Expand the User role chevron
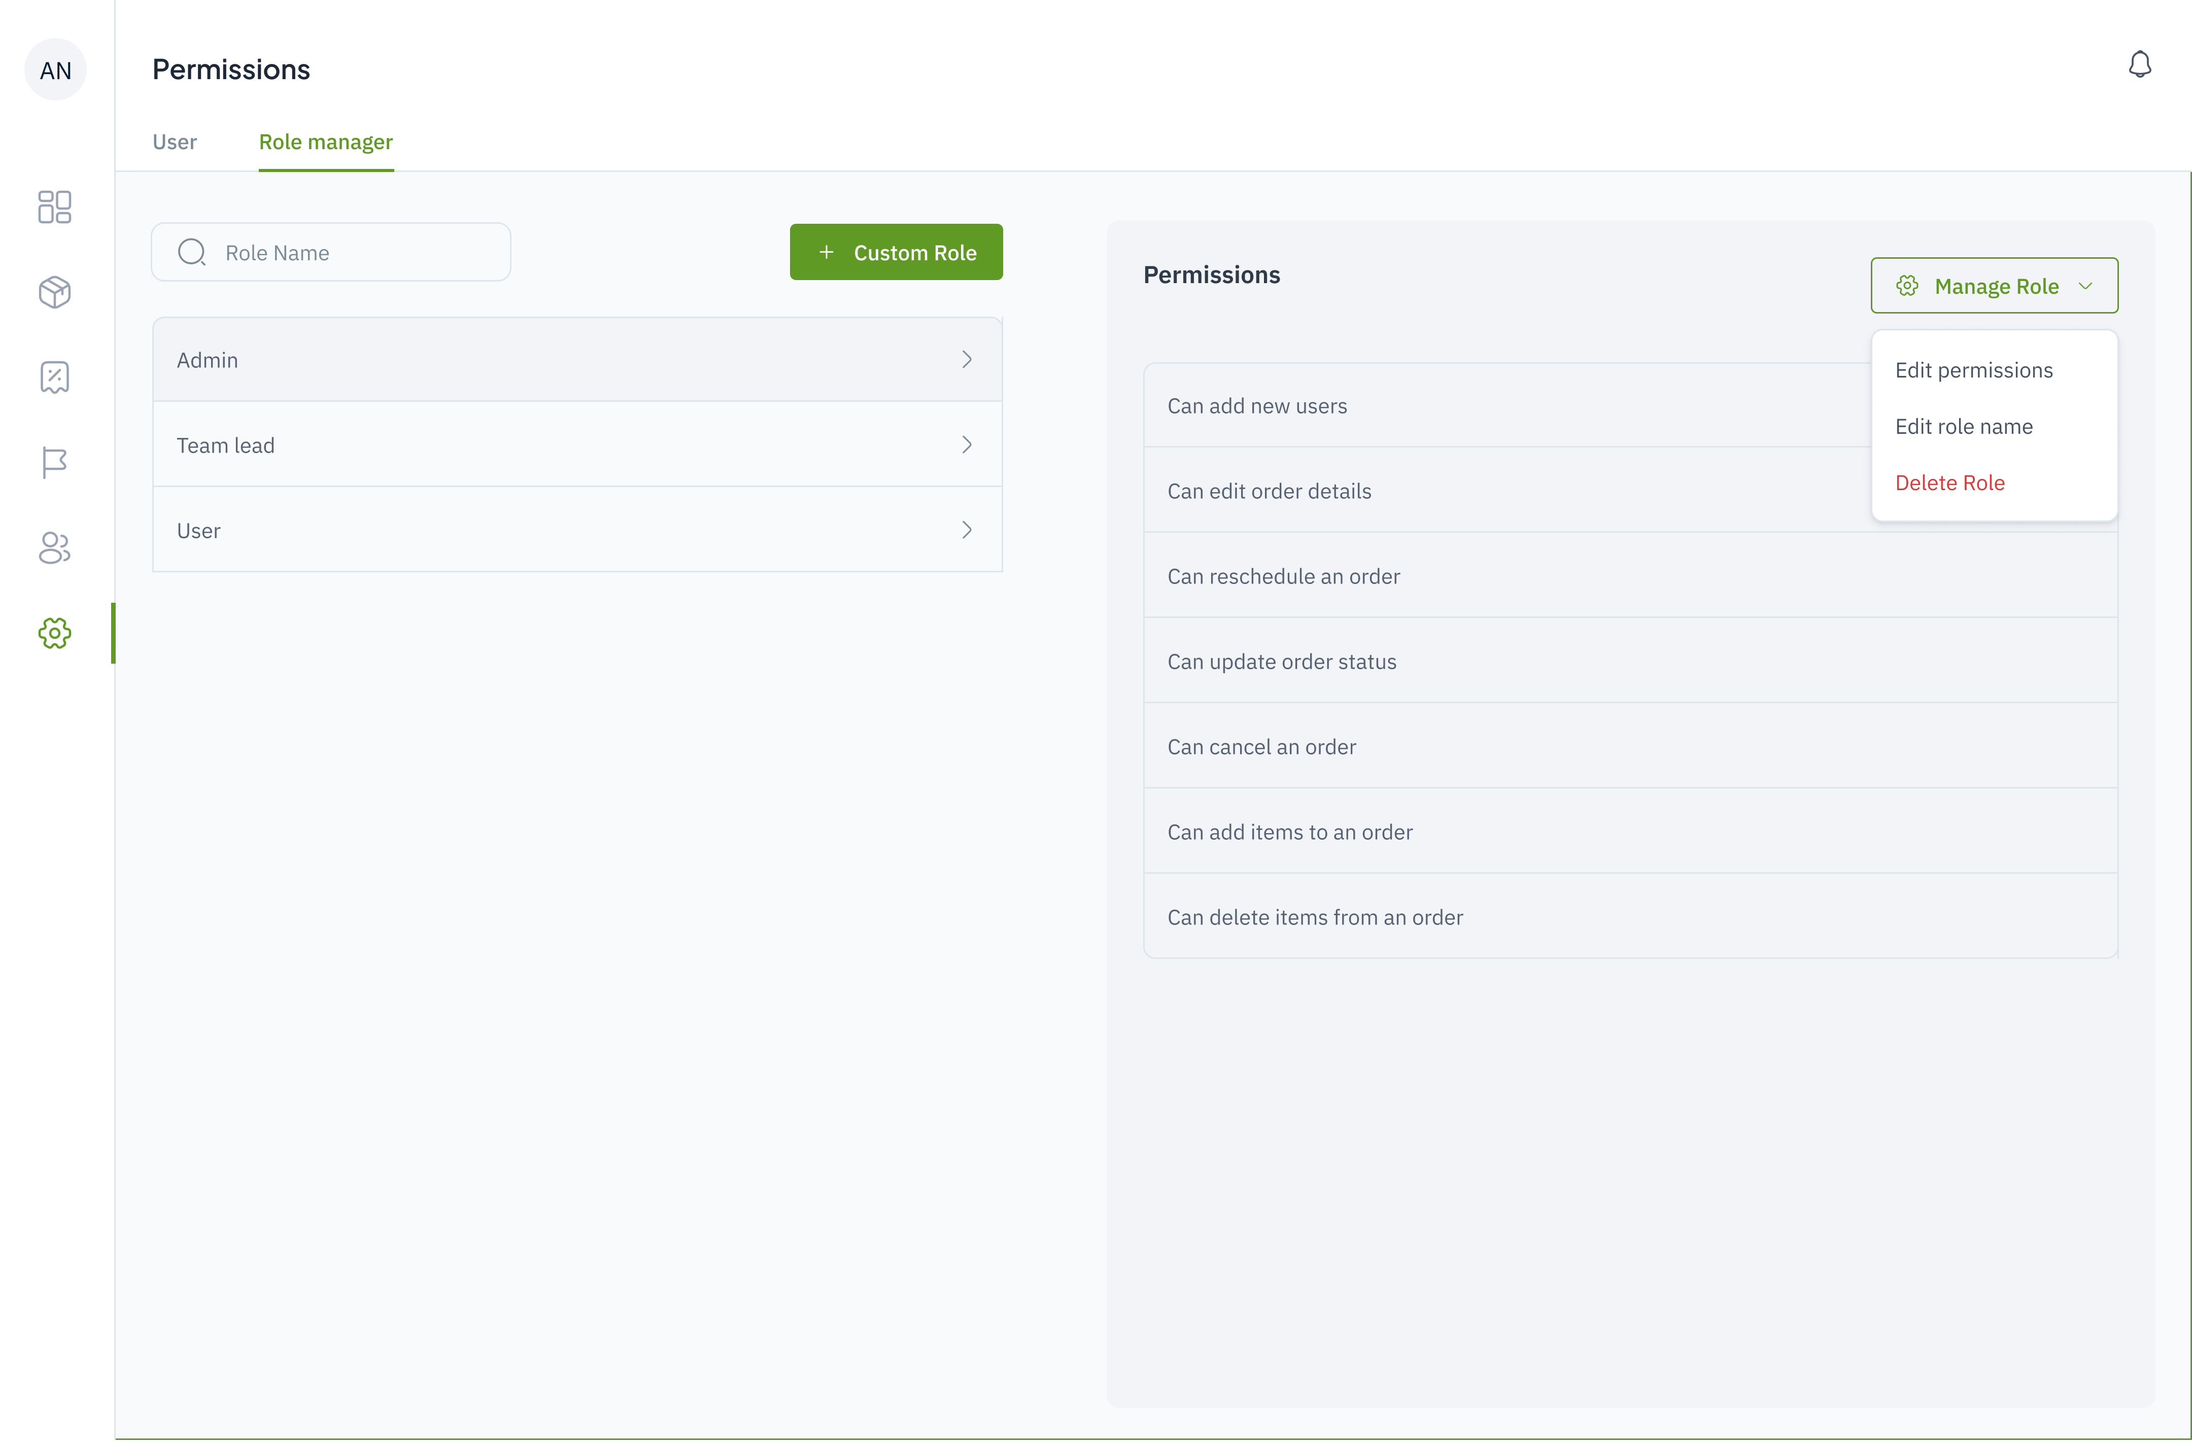Viewport: 2192px width, 1443px height. [x=966, y=530]
